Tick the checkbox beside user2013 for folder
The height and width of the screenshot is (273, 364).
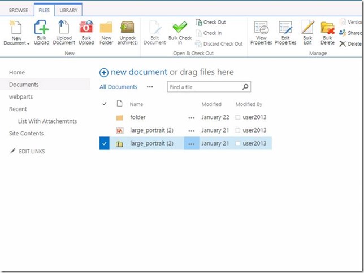[x=239, y=117]
